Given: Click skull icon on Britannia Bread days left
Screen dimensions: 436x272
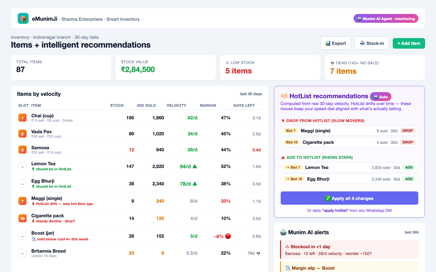Looking at the screenshot, I should 259,253.
